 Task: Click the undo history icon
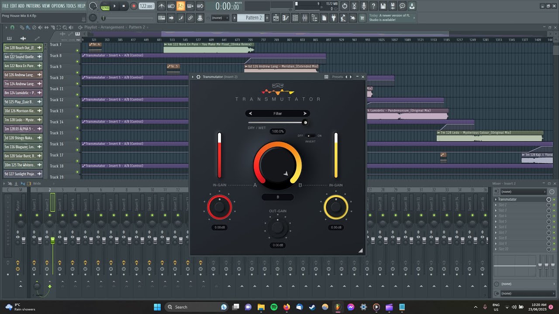coord(345,6)
